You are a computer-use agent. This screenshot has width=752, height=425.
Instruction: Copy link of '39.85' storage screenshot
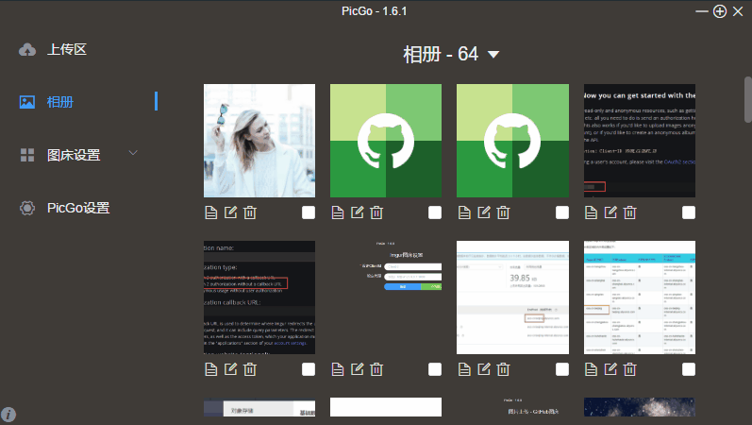[x=464, y=369]
